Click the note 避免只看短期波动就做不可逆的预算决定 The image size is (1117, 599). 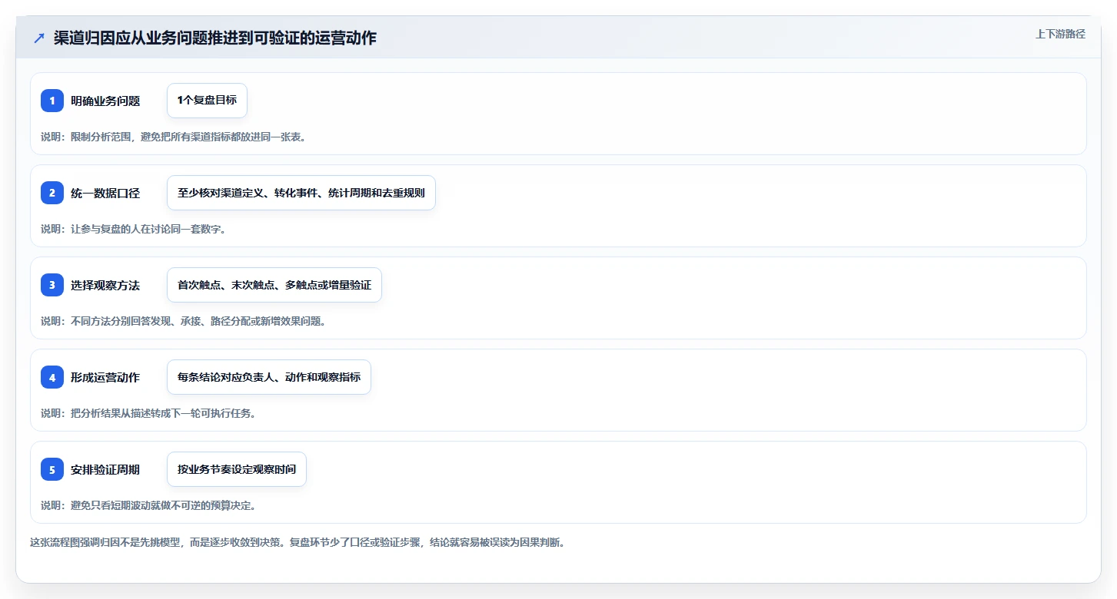coord(148,505)
